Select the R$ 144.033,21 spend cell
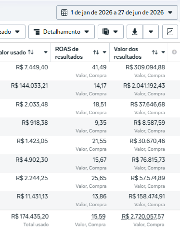This screenshot has width=180, height=235. [29, 86]
